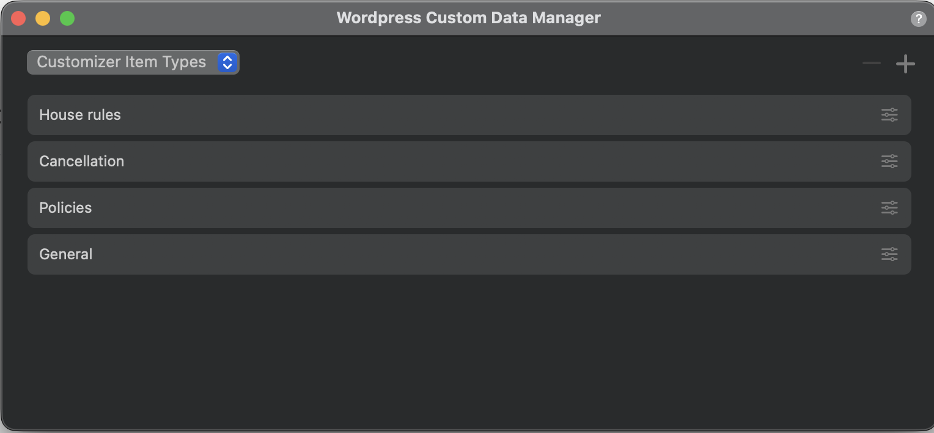Screen dimensions: 934x433
Task: Minimize the window with the yellow button
Action: point(43,18)
